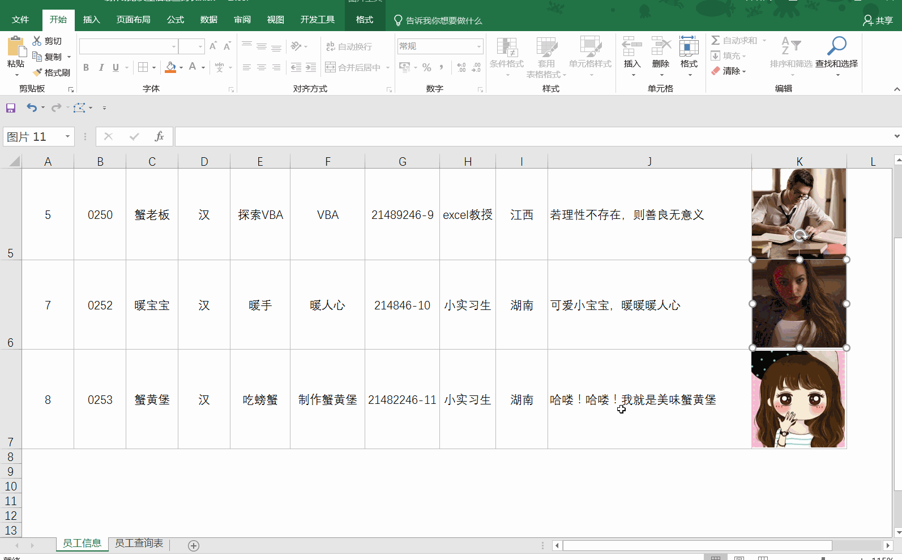
Task: Click the Share (共享) button
Action: click(x=878, y=20)
